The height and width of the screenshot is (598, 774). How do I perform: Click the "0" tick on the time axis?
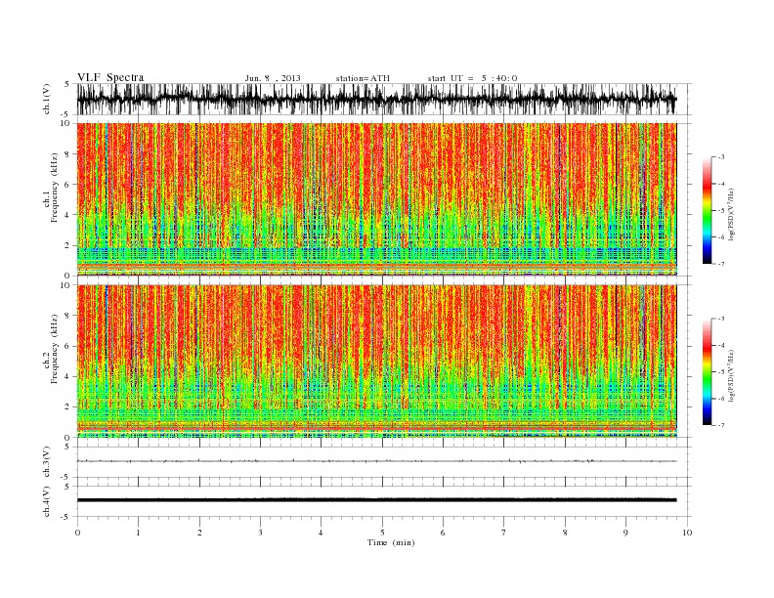tap(77, 533)
